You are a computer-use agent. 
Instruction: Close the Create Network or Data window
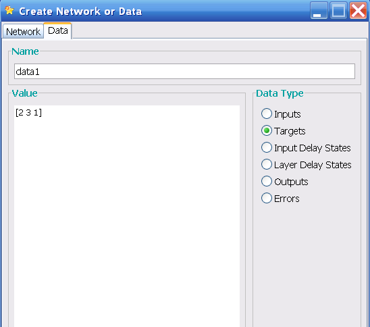pyautogui.click(x=358, y=10)
